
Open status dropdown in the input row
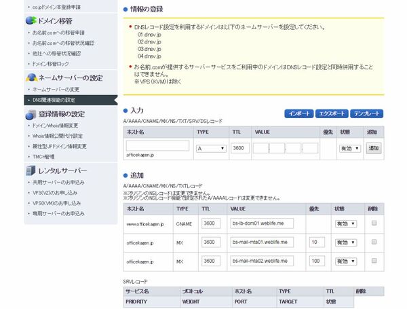tap(350, 149)
